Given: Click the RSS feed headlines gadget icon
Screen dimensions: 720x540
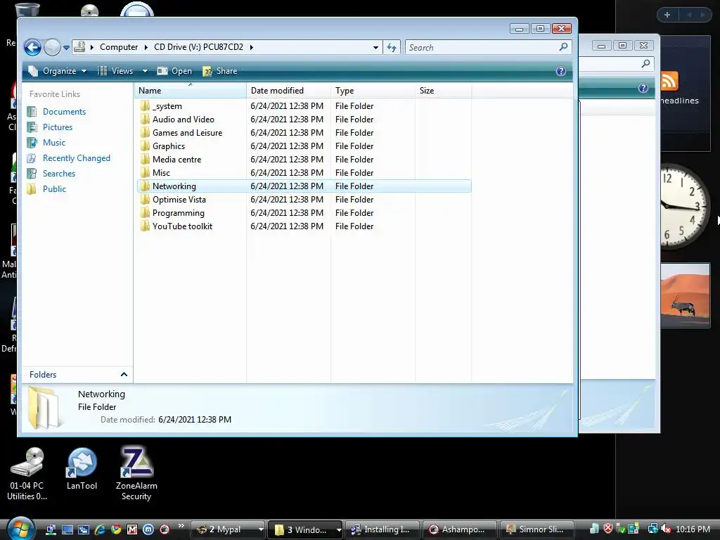Looking at the screenshot, I should tap(669, 81).
